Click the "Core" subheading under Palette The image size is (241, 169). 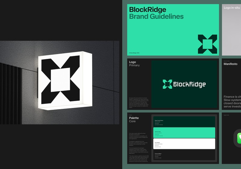tap(132, 121)
